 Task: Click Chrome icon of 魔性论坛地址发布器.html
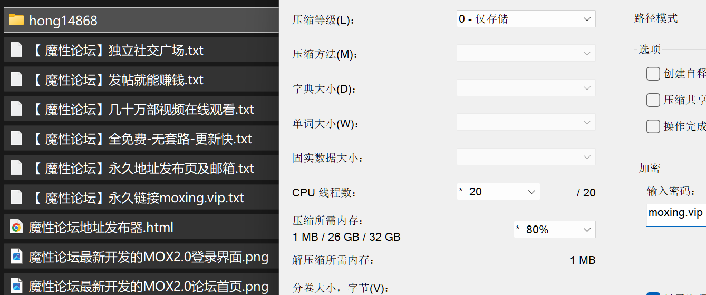pos(16,228)
